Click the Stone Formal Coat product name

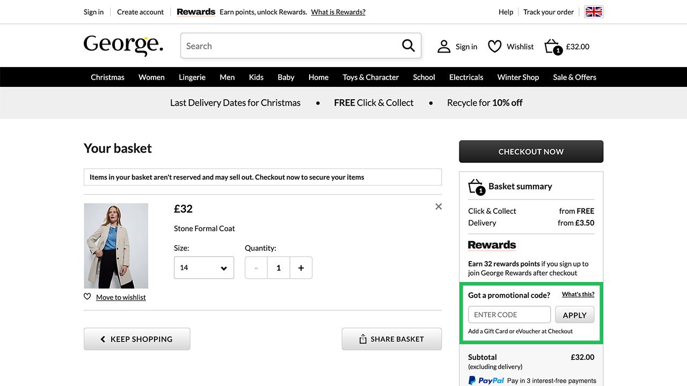[204, 228]
